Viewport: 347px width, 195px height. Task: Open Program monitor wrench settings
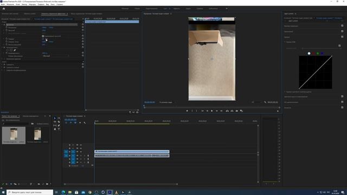[x=265, y=102]
